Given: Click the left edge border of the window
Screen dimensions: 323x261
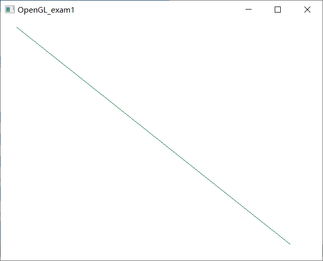Looking at the screenshot, I should click(0, 140).
